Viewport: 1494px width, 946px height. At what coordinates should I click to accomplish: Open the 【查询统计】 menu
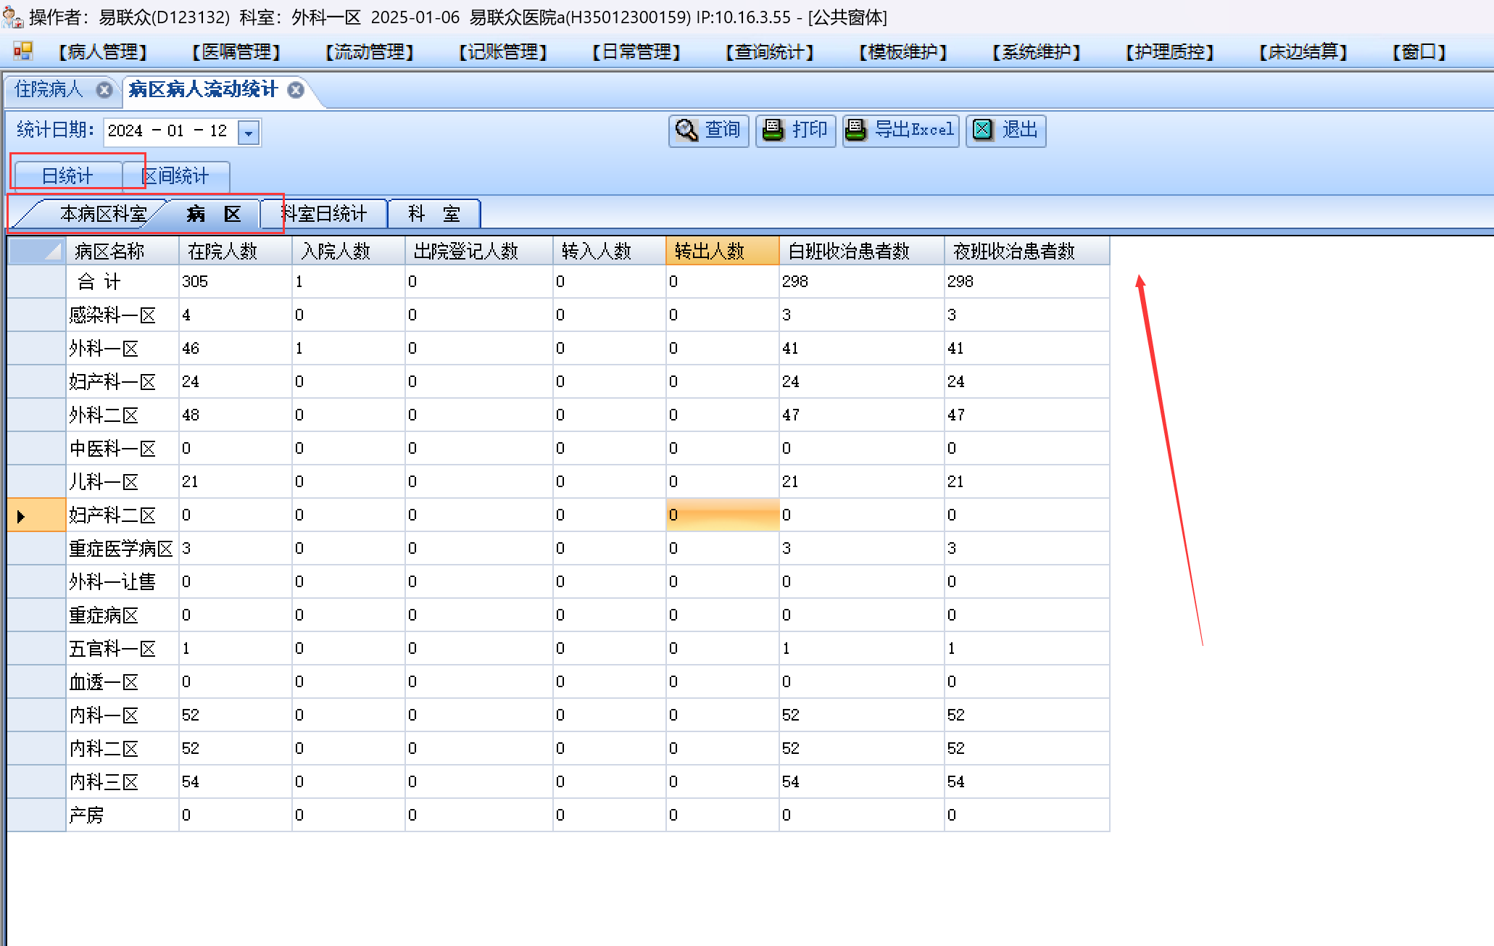(770, 52)
